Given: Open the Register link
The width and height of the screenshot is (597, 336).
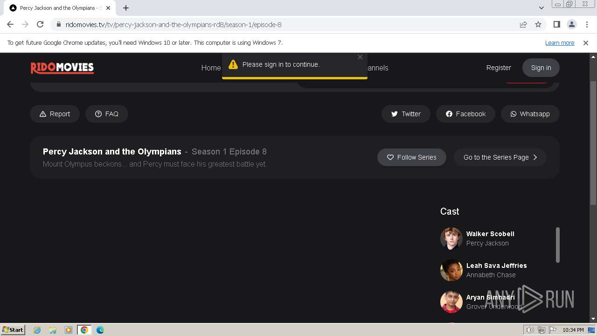Looking at the screenshot, I should coord(499,68).
